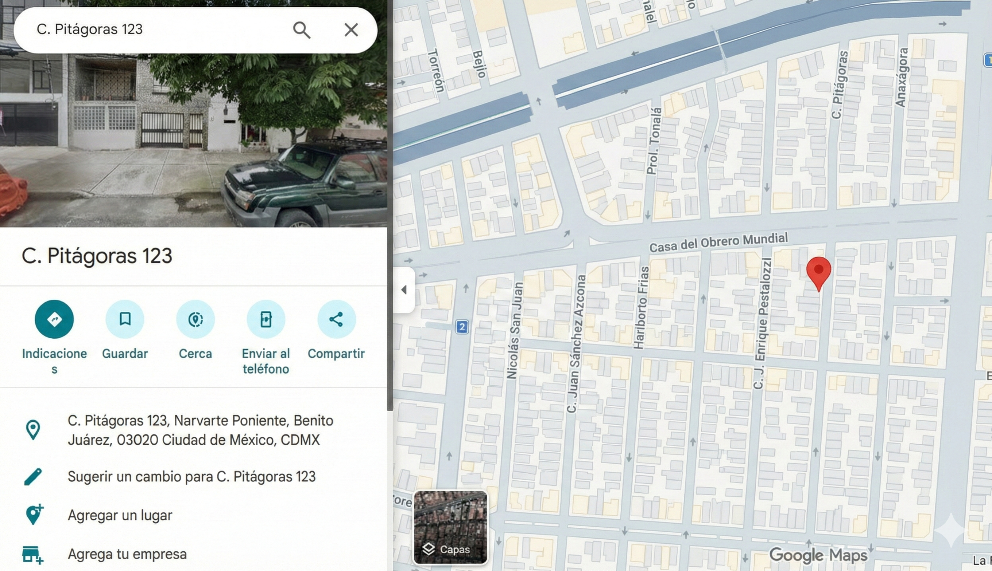Click the Indicaciones directions icon

(x=54, y=319)
